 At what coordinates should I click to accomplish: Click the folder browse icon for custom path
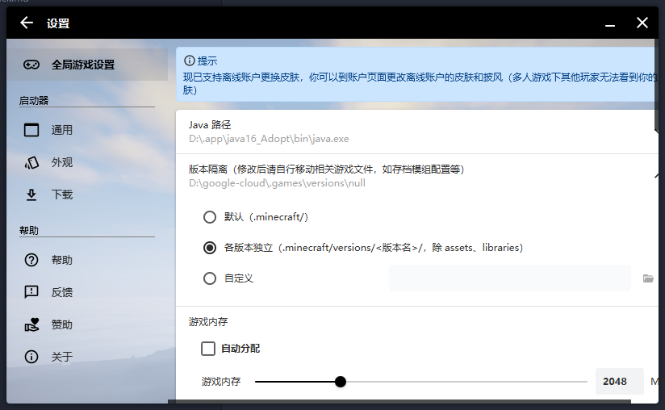click(x=647, y=278)
